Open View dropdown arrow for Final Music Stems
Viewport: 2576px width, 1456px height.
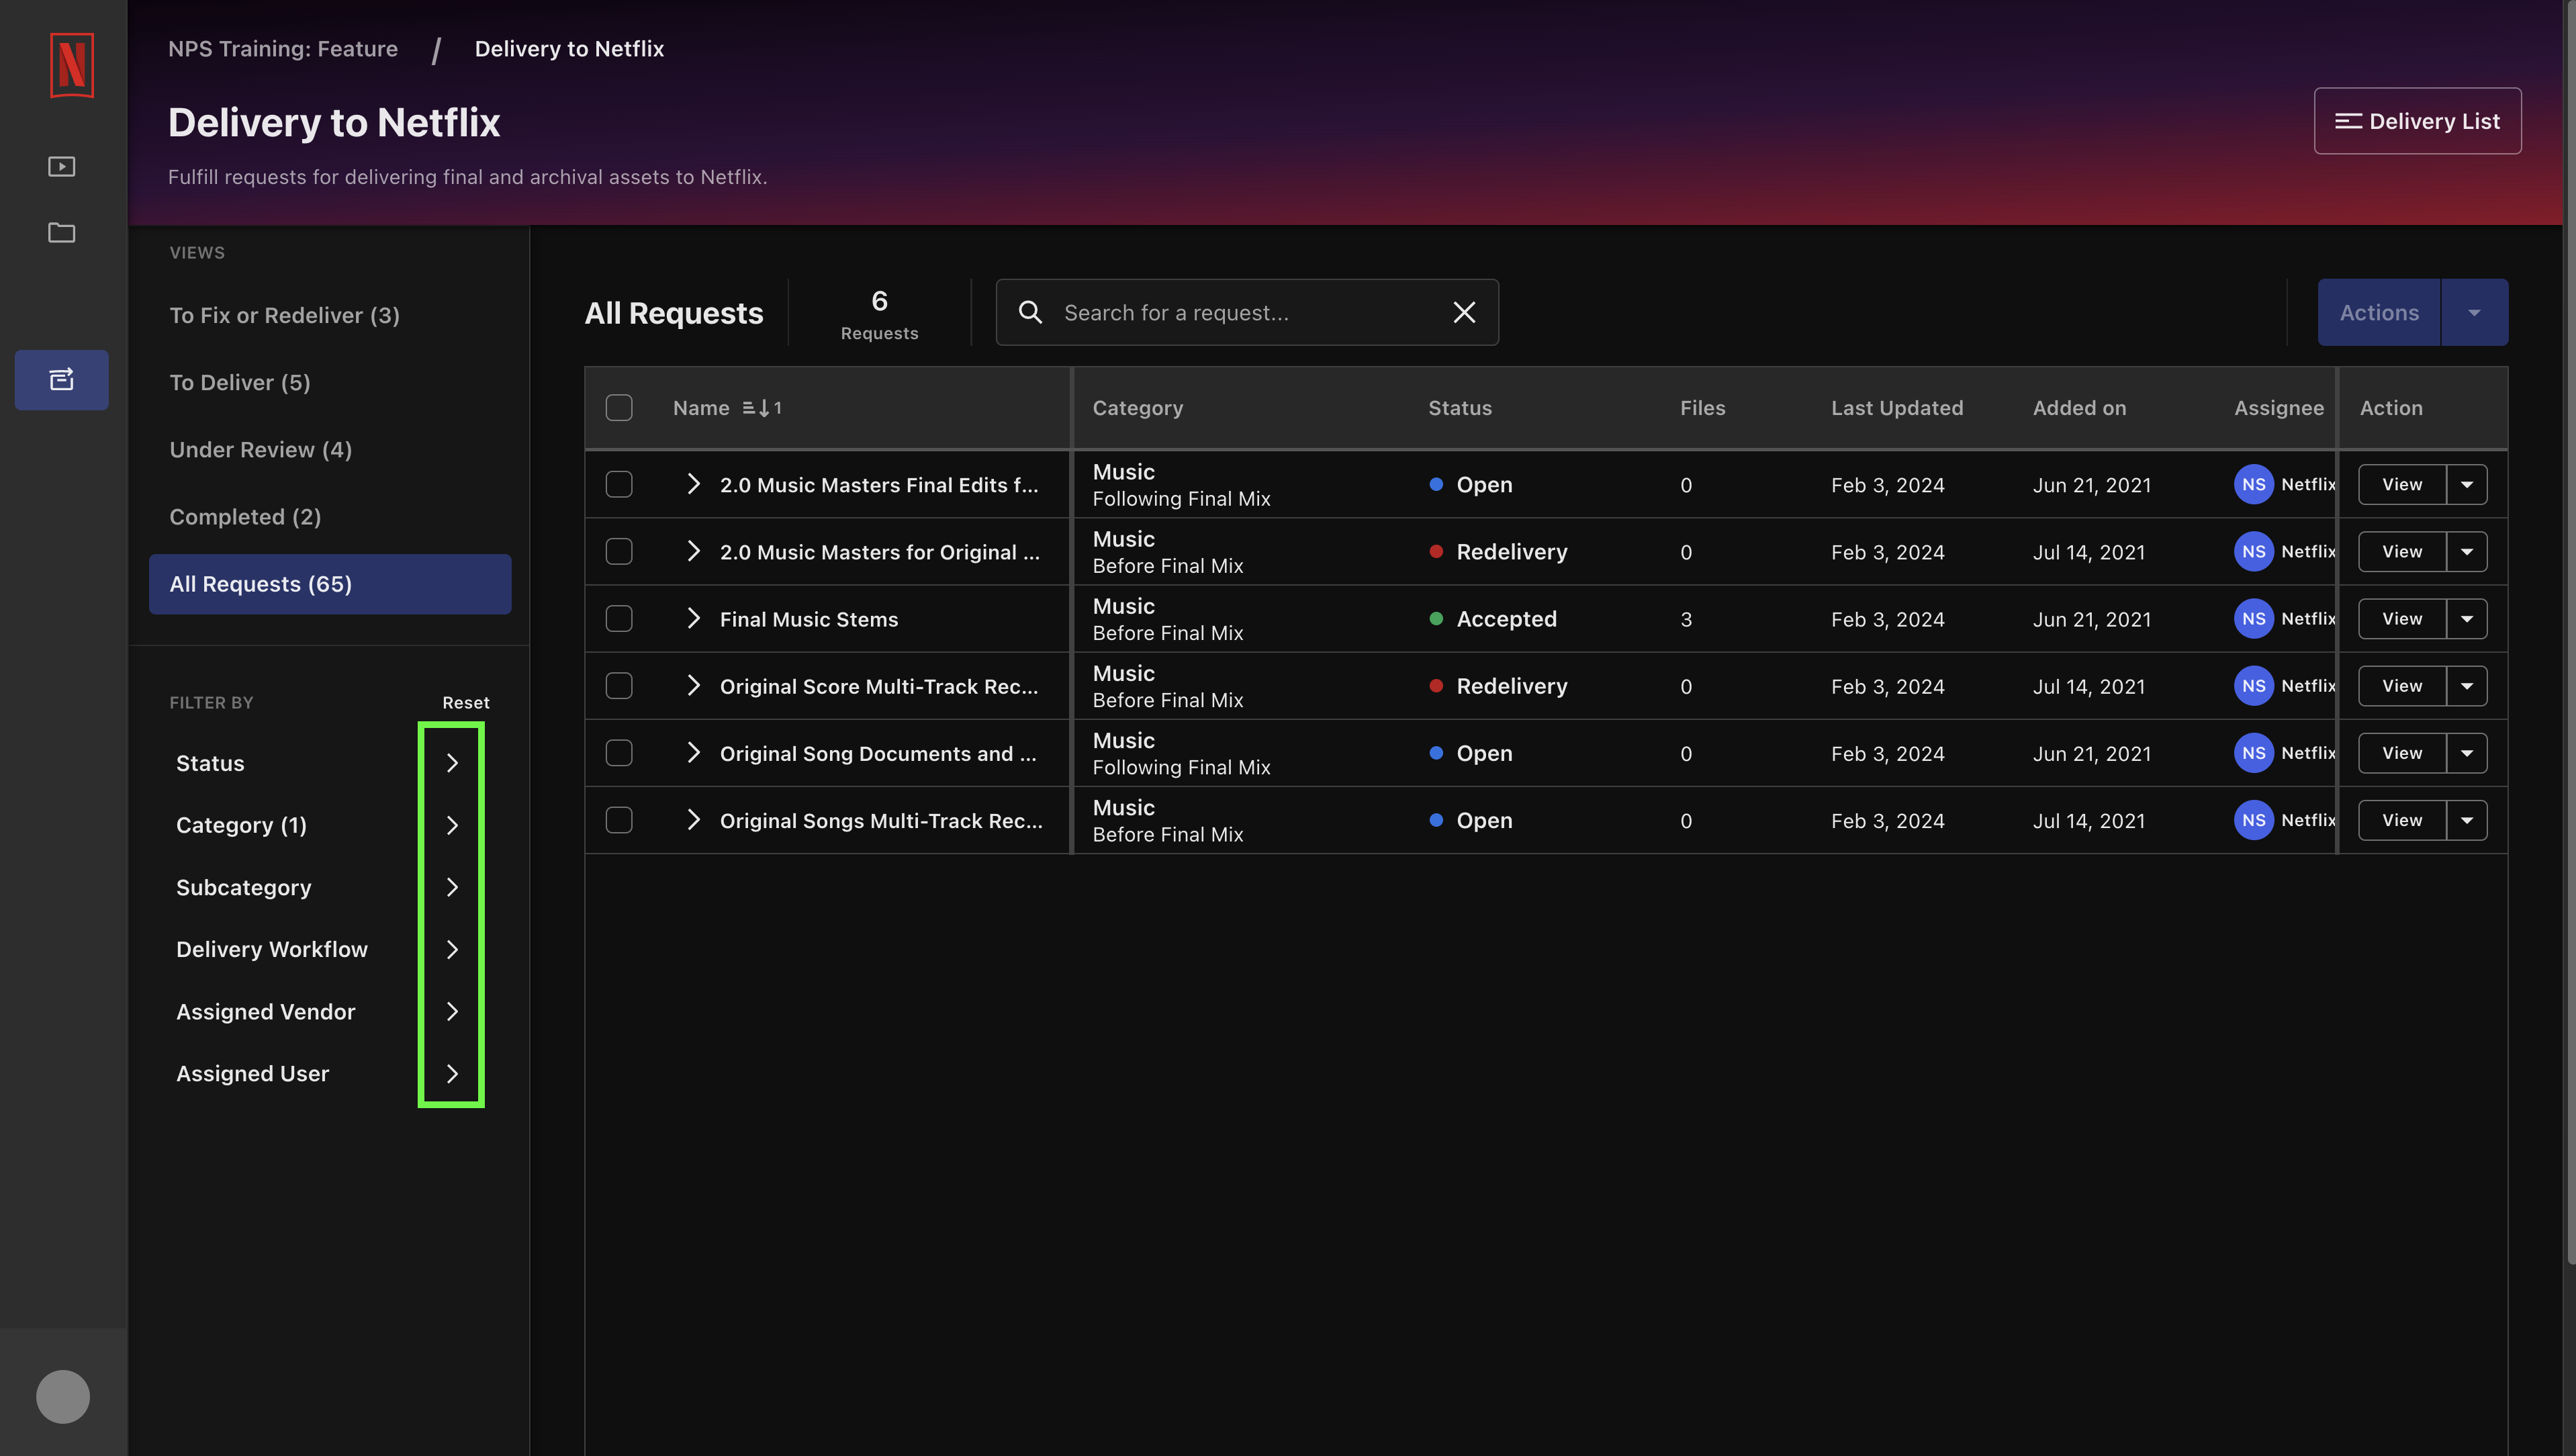click(2467, 619)
